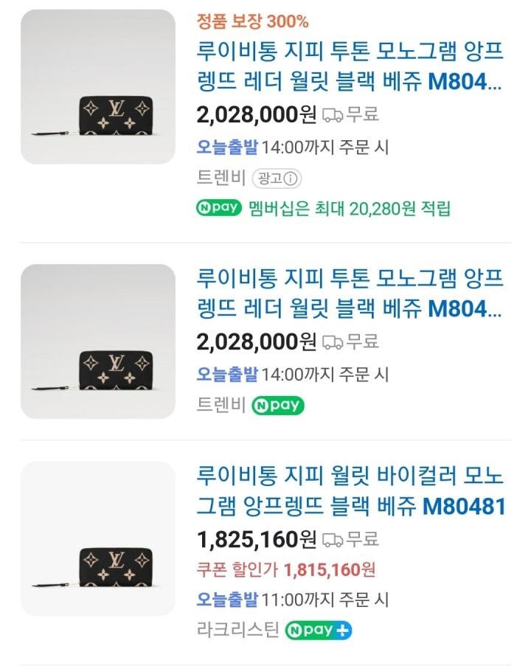Click the Npay plus badge beside 라크리스틴
Viewport: 531px width, 666px height.
pos(319,630)
